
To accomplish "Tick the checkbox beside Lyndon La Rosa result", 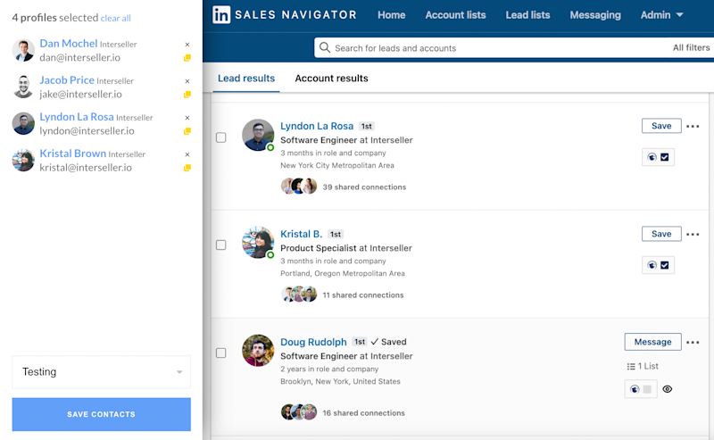I will pos(220,137).
